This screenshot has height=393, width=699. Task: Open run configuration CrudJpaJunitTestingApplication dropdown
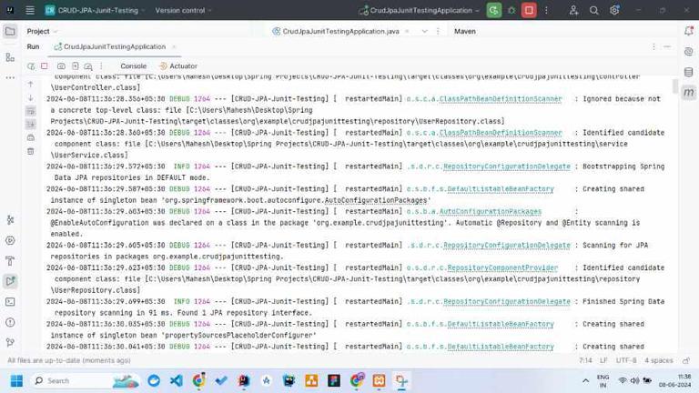pos(420,10)
